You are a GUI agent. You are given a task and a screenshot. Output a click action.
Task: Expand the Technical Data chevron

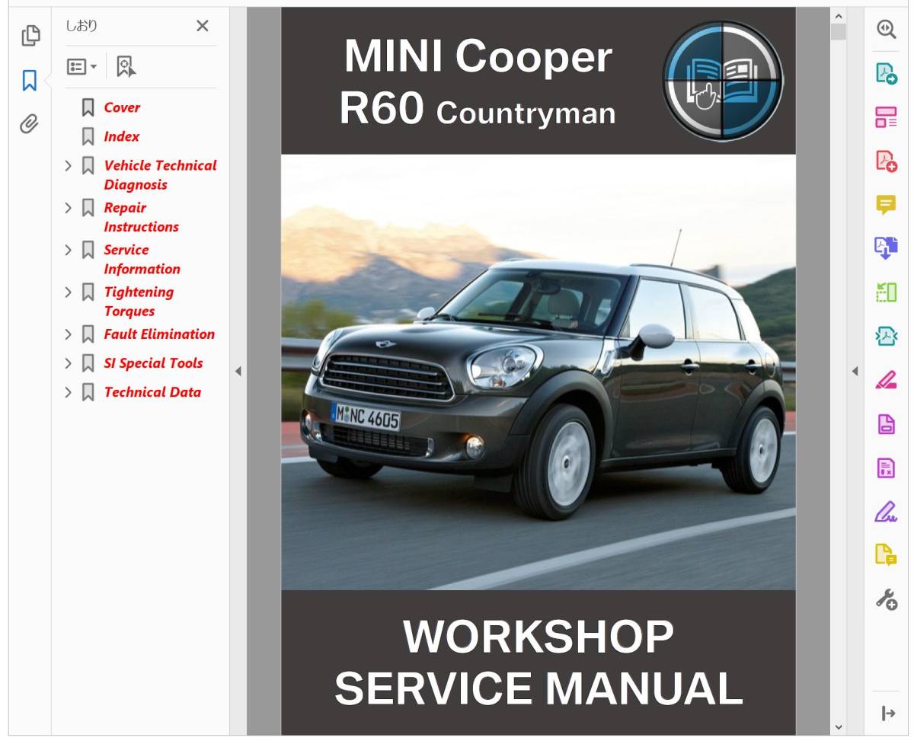[68, 392]
